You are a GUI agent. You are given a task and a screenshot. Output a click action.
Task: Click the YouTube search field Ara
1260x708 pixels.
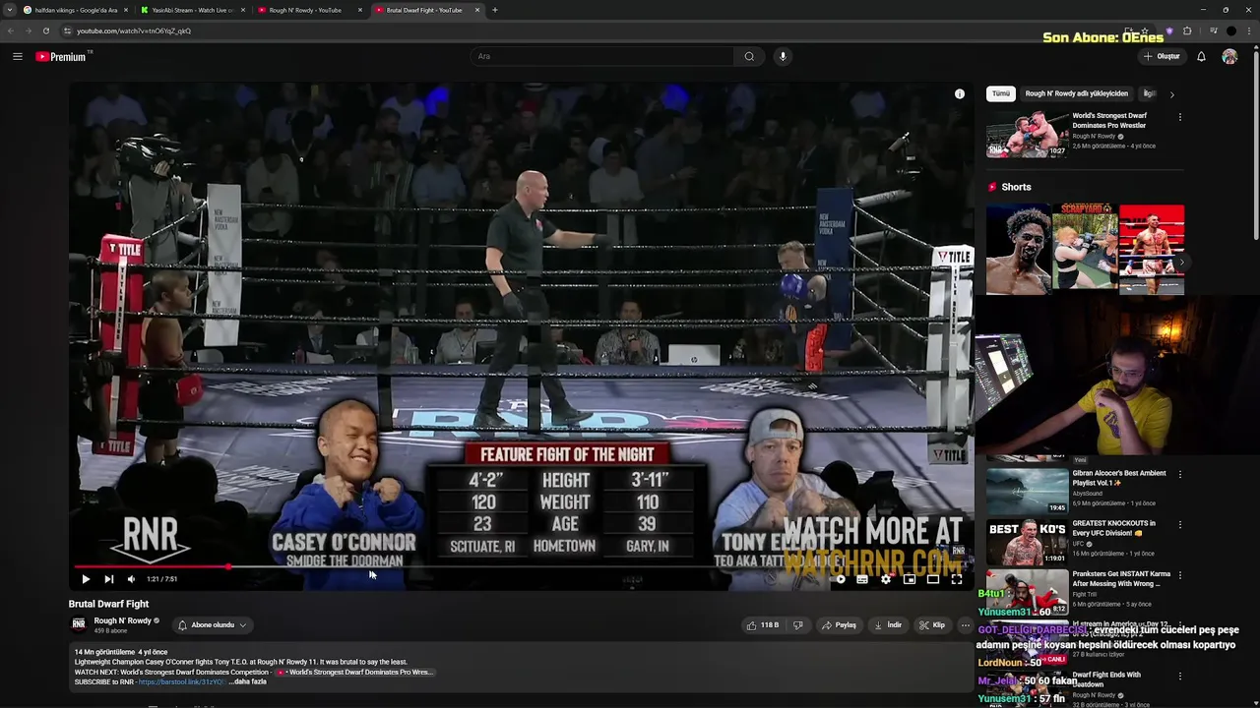[601, 56]
